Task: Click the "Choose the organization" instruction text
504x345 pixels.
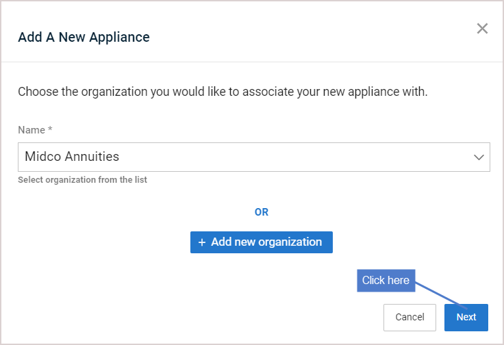Action: pos(223,92)
